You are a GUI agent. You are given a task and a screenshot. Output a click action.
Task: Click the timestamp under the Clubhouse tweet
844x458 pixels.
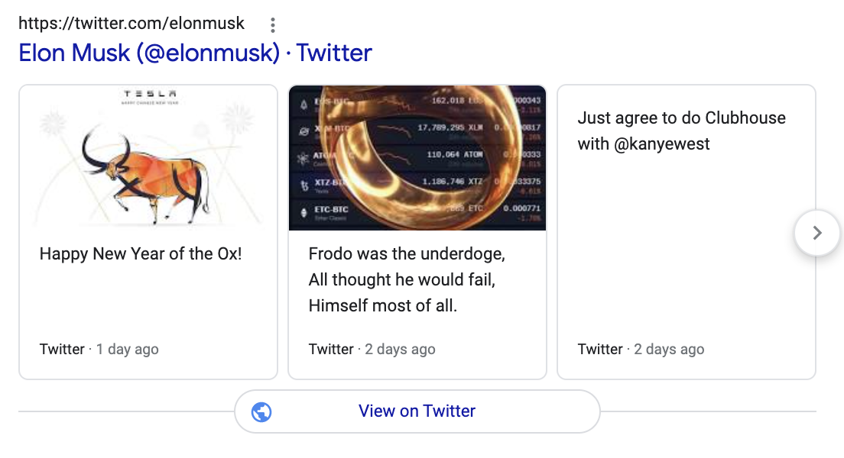[641, 350]
